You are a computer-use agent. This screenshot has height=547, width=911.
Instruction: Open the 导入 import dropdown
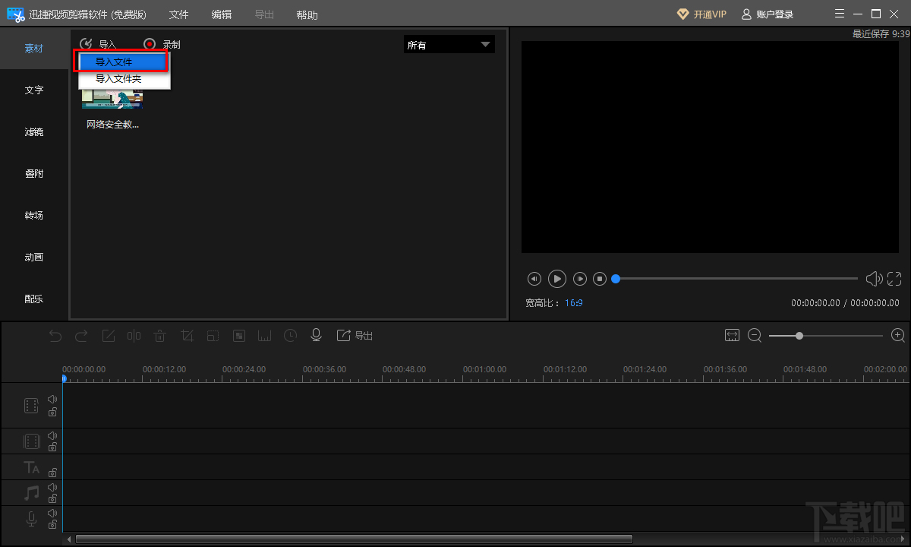[99, 45]
